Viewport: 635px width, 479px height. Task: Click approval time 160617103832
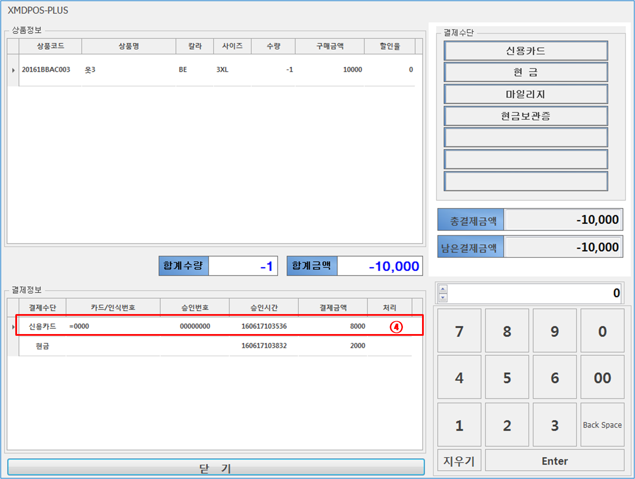click(x=264, y=346)
